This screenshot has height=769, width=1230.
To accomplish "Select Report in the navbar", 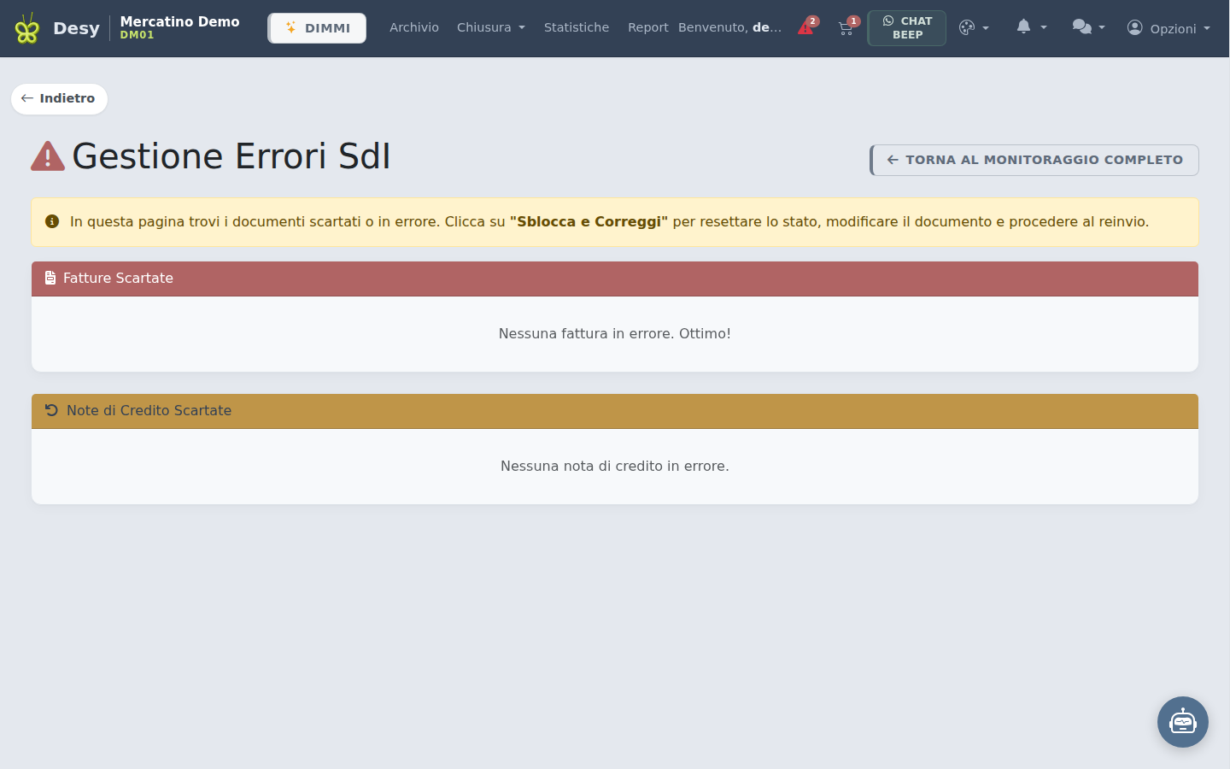I will click(x=647, y=27).
